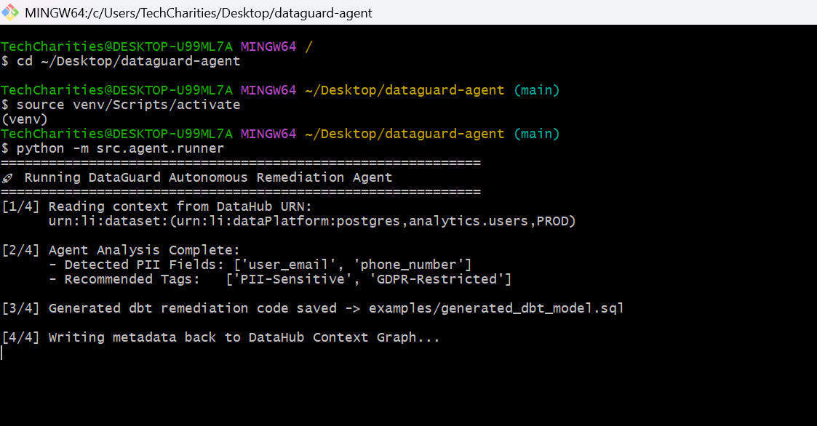Select the 'cd ~/Desktop/dataguard-agent' command text
817x426 pixels.
(x=128, y=62)
